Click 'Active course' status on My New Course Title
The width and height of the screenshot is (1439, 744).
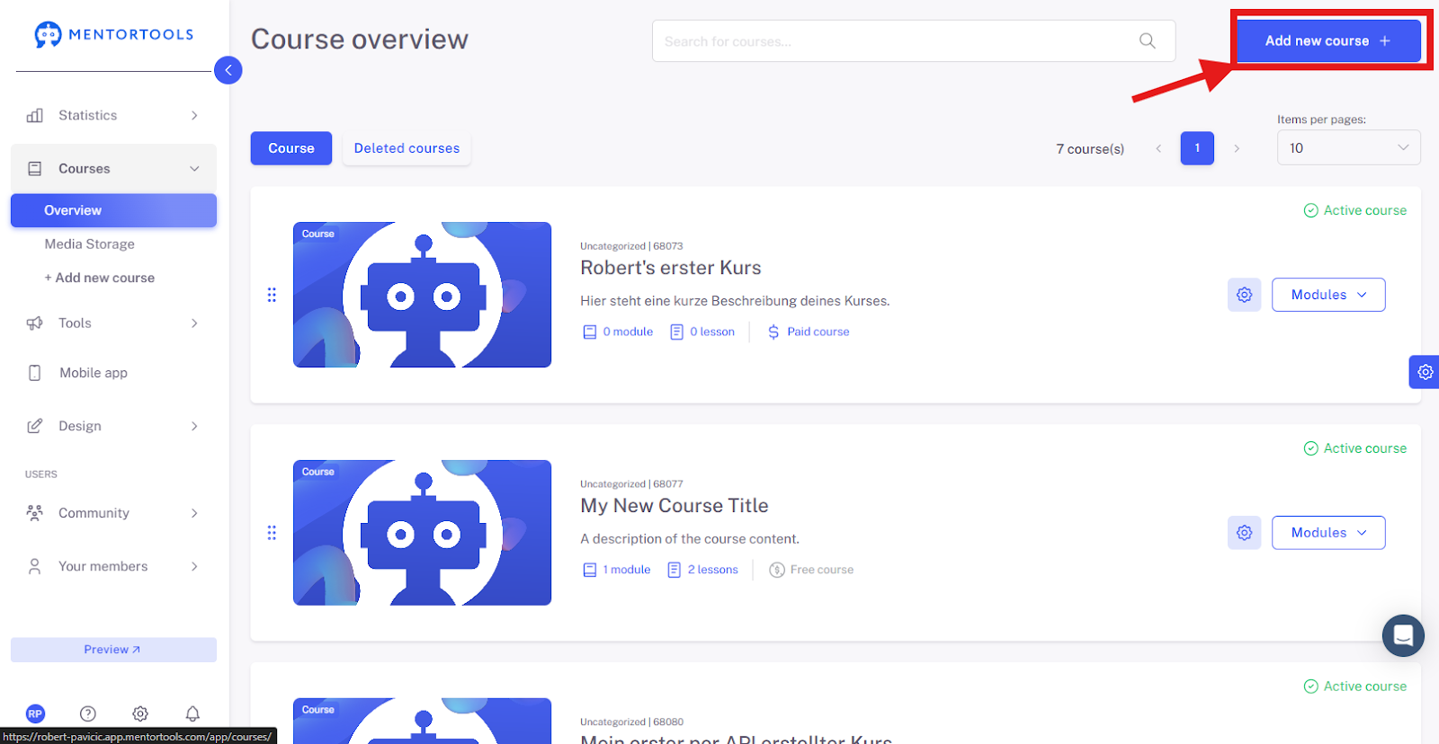click(1355, 448)
